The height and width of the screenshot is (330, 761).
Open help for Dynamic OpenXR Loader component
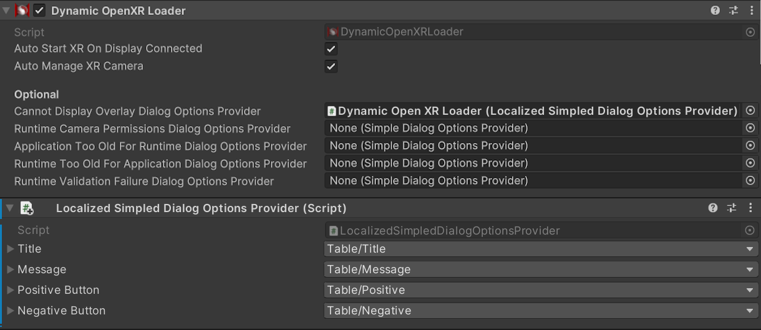tap(715, 11)
